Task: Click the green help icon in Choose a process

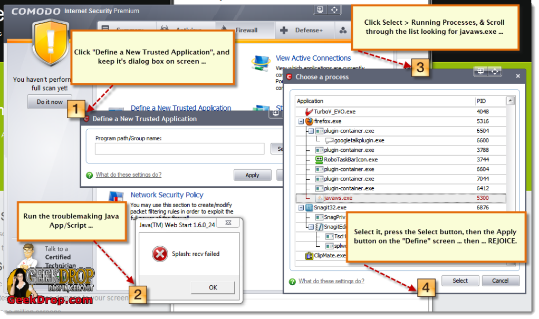Action: pos(293,282)
